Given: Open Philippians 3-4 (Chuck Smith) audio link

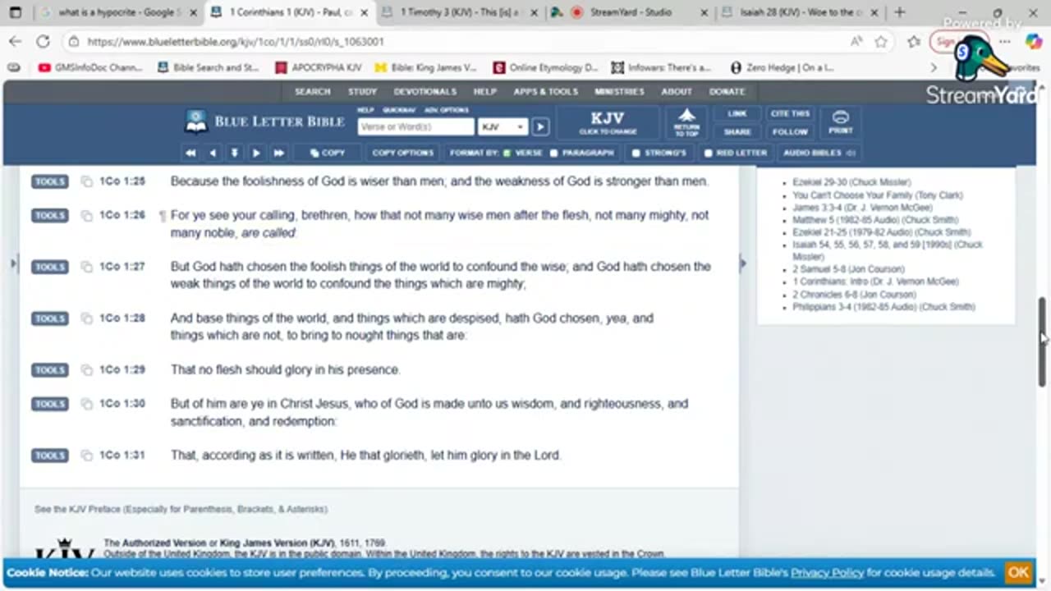Looking at the screenshot, I should pos(883,307).
